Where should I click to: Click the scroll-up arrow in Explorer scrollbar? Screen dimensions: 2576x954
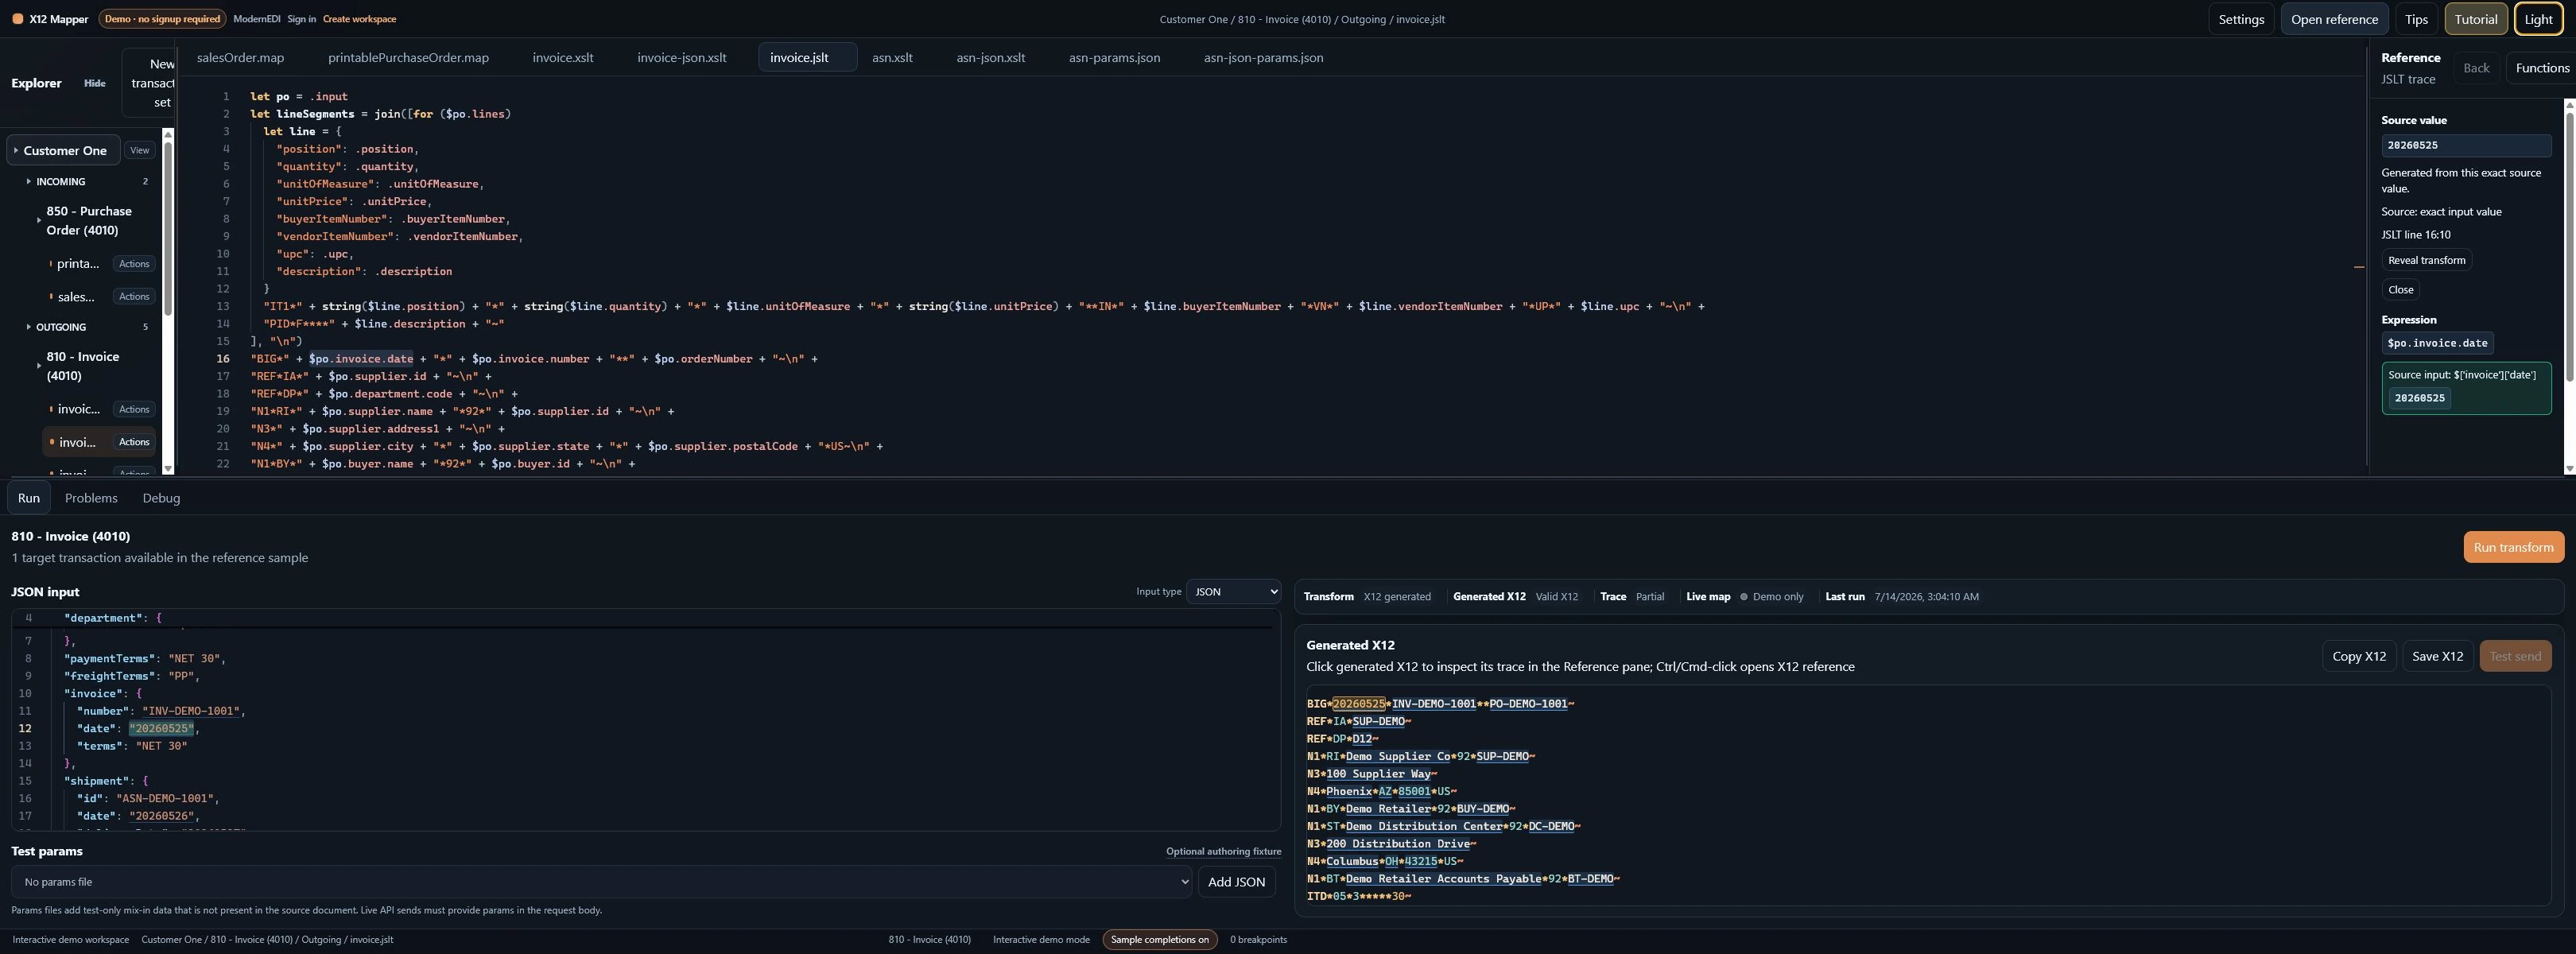pyautogui.click(x=168, y=134)
